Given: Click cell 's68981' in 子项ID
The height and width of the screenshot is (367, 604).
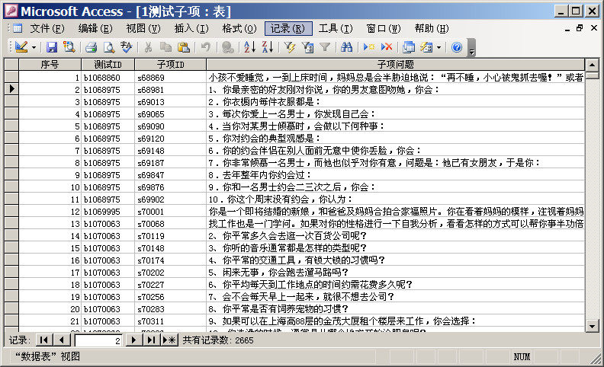Looking at the screenshot, I should click(x=171, y=90).
